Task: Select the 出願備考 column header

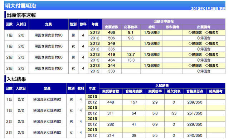Action: pyautogui.click(x=204, y=27)
